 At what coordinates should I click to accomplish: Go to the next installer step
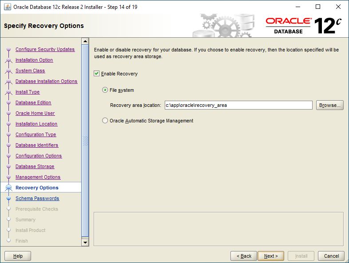[x=271, y=256]
